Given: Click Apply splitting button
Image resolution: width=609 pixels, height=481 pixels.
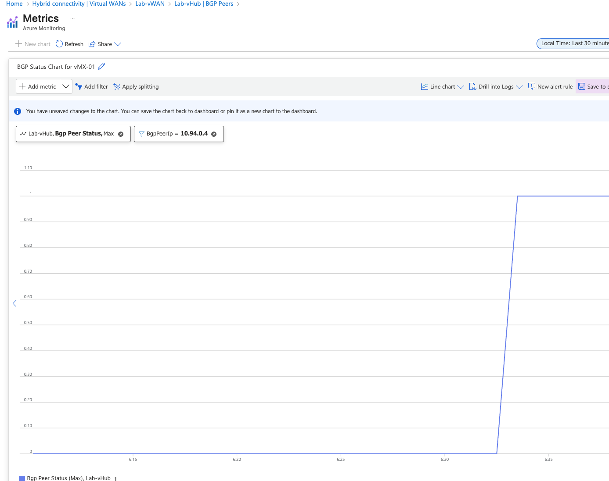Looking at the screenshot, I should 136,86.
